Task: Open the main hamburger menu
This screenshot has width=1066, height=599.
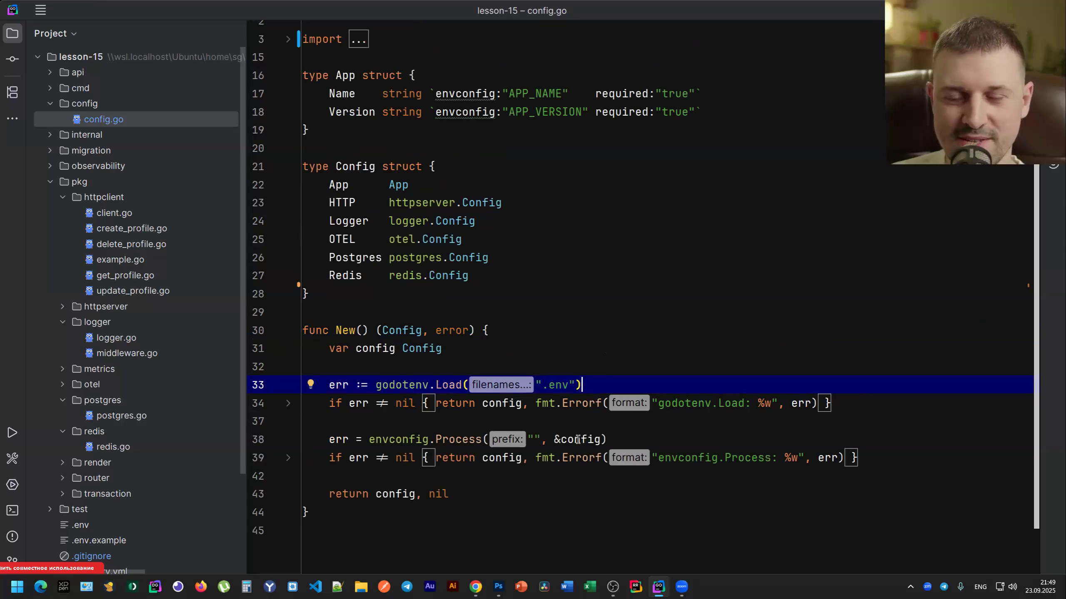Action: (x=40, y=10)
